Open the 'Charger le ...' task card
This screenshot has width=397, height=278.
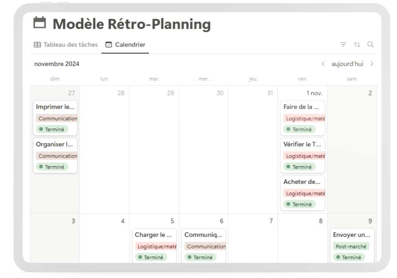pos(154,245)
